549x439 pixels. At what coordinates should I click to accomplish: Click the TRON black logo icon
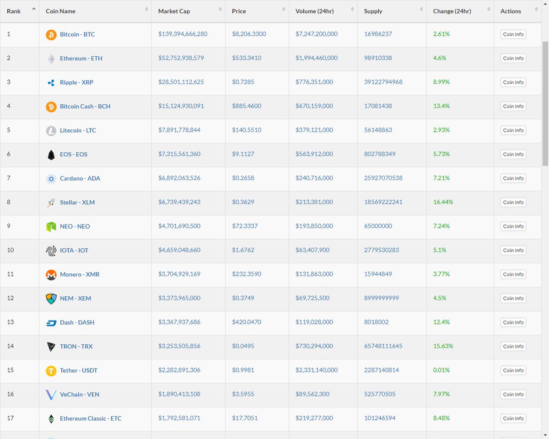pyautogui.click(x=51, y=347)
